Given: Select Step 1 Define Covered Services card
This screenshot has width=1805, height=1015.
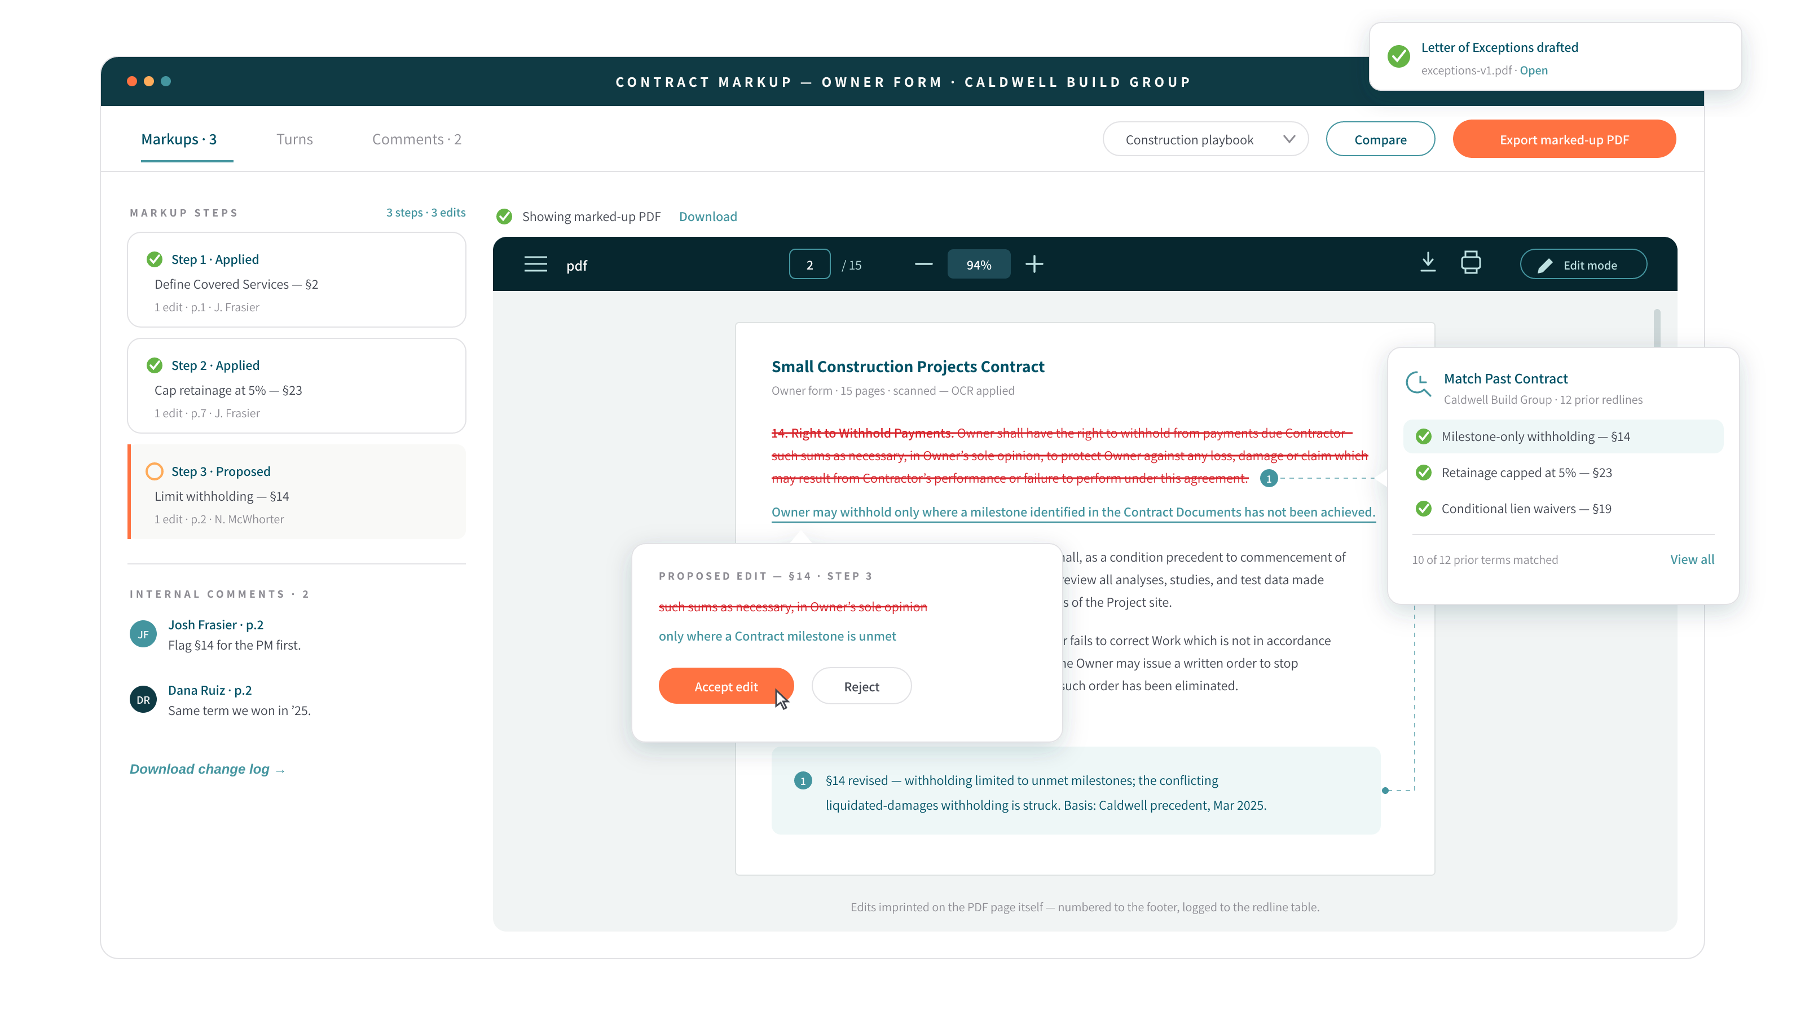Looking at the screenshot, I should (x=296, y=280).
